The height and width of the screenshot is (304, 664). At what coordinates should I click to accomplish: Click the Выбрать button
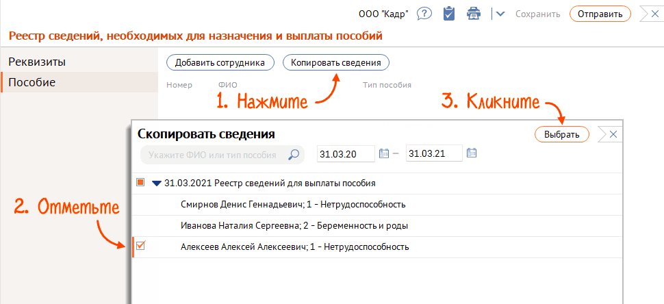coord(561,134)
